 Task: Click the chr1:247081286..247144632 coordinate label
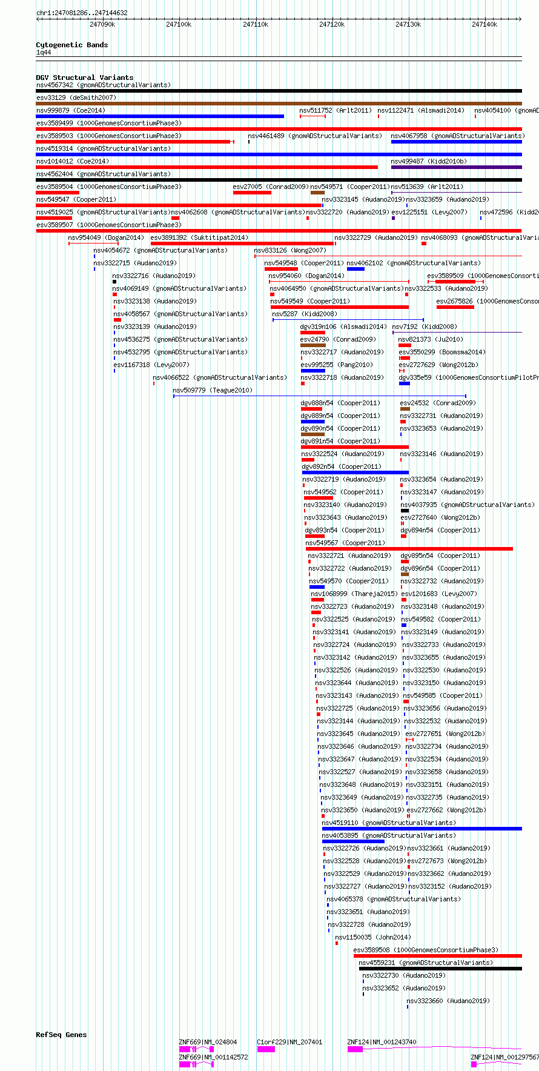[x=82, y=13]
